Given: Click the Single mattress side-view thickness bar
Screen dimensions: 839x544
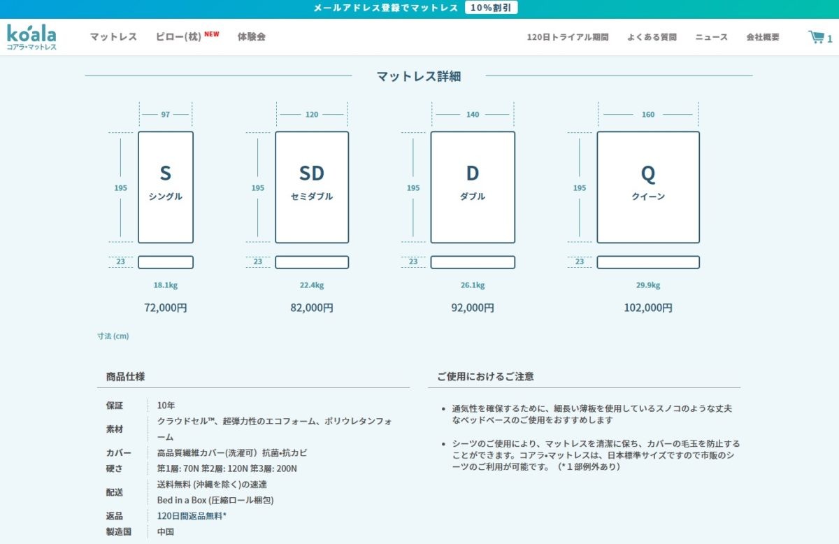Looking at the screenshot, I should [x=166, y=262].
